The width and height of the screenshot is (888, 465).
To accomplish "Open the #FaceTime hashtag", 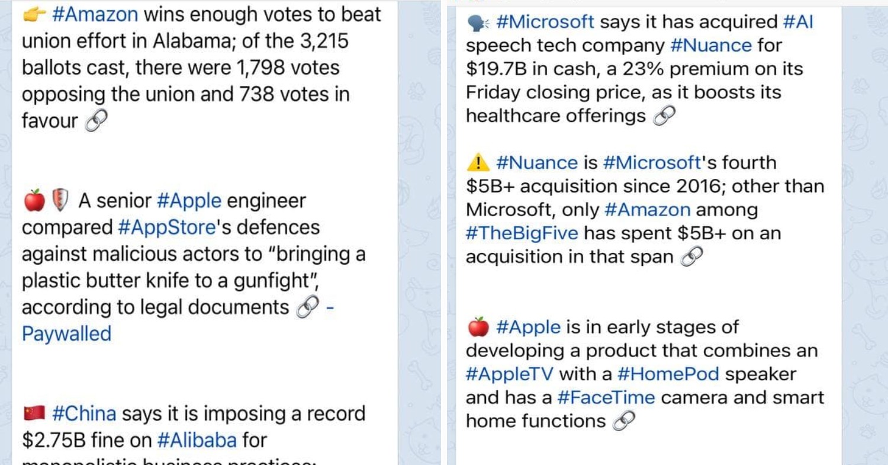I will click(x=606, y=397).
